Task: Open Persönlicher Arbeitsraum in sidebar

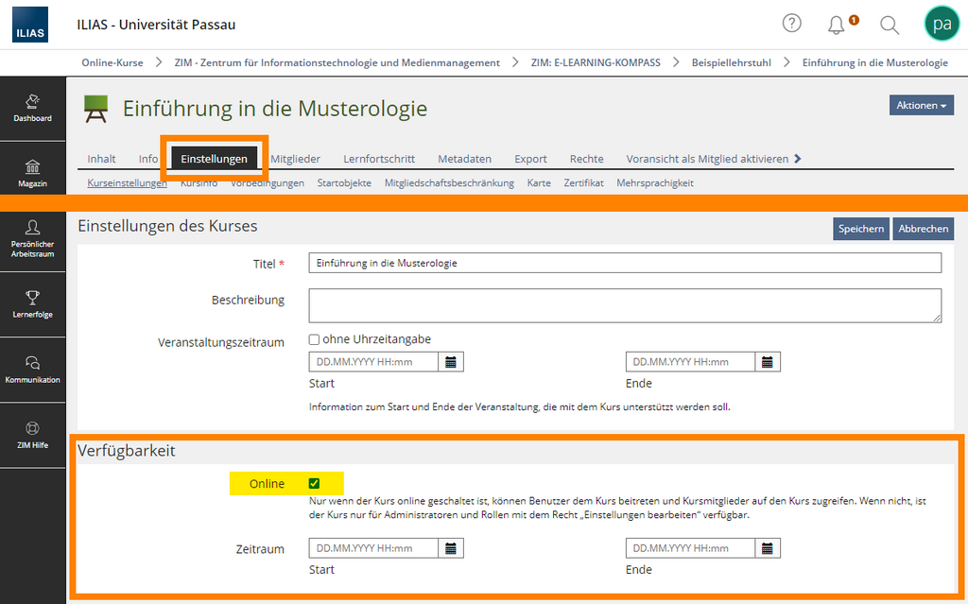Action: (33, 239)
